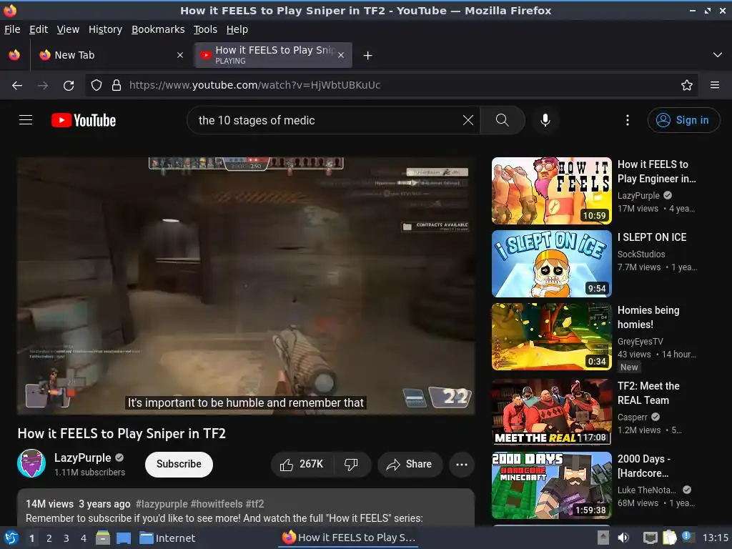Viewport: 732px width, 549px height.
Task: Reload the page in Firefox
Action: coord(69,85)
